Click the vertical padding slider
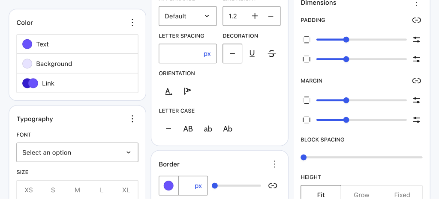The width and height of the screenshot is (439, 199). click(x=361, y=40)
